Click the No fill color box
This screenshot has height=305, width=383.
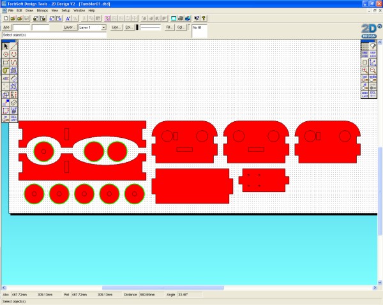199,31
